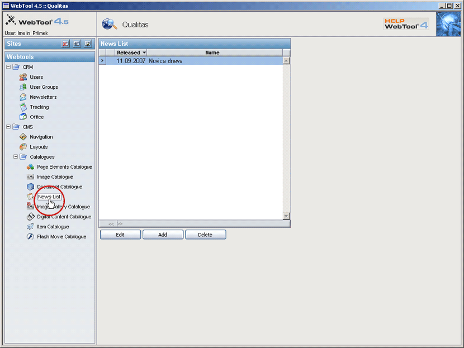Click the news list scrollbar down arrow
464x348 pixels.
[x=286, y=216]
